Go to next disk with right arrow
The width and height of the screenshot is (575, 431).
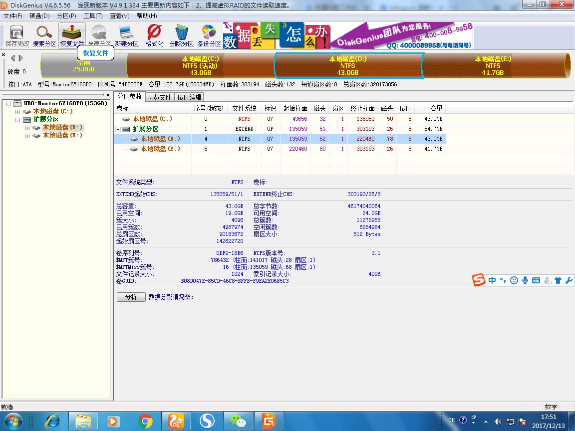click(20, 58)
